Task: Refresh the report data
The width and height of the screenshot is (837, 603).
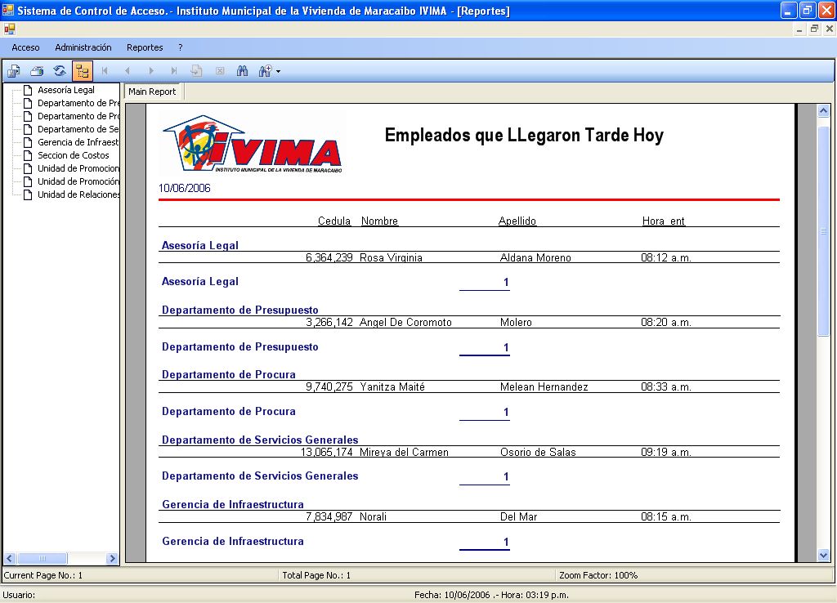Action: (60, 71)
